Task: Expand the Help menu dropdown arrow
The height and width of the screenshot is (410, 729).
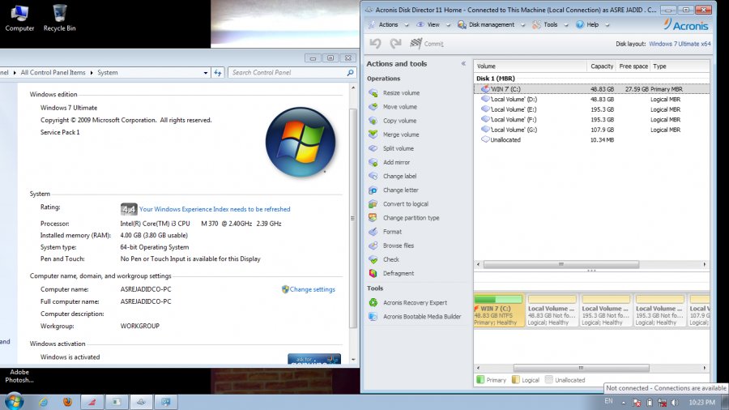Action: [x=607, y=25]
